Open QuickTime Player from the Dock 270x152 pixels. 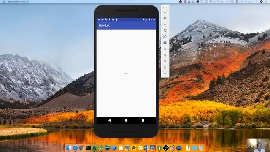179,148
